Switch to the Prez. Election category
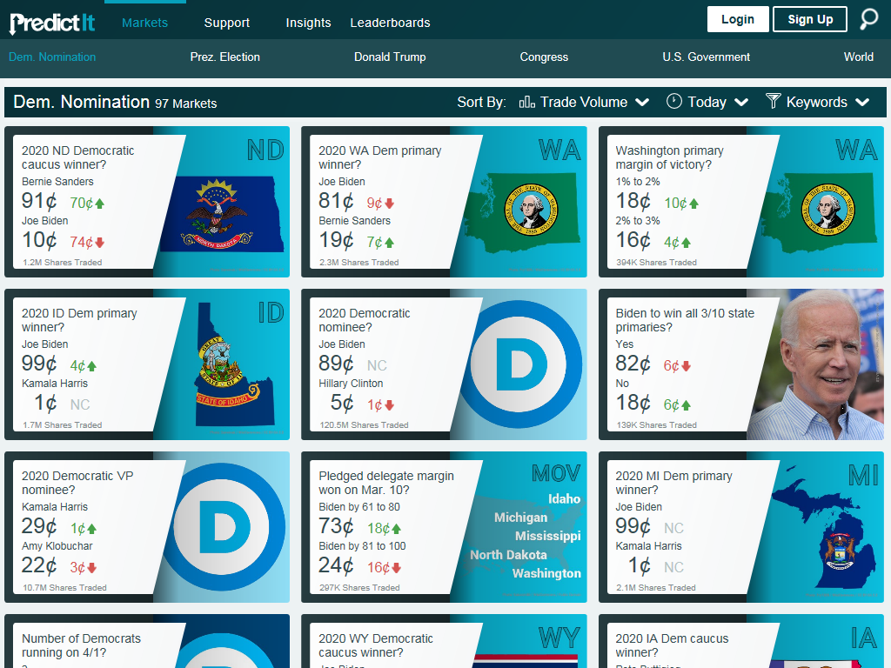Image resolution: width=891 pixels, height=668 pixels. coord(225,57)
